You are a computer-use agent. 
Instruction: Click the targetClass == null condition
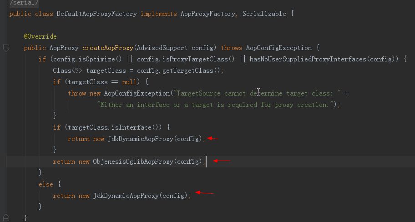click(x=102, y=82)
